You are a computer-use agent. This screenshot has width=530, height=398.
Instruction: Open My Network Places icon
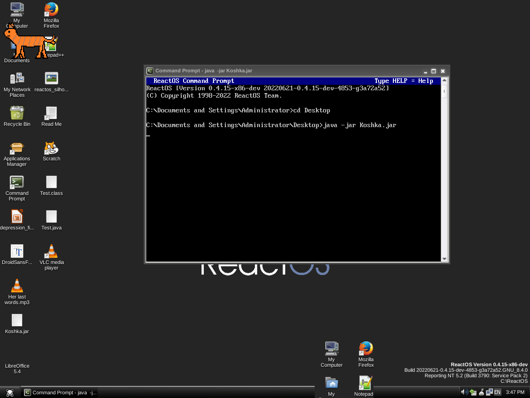tap(17, 79)
